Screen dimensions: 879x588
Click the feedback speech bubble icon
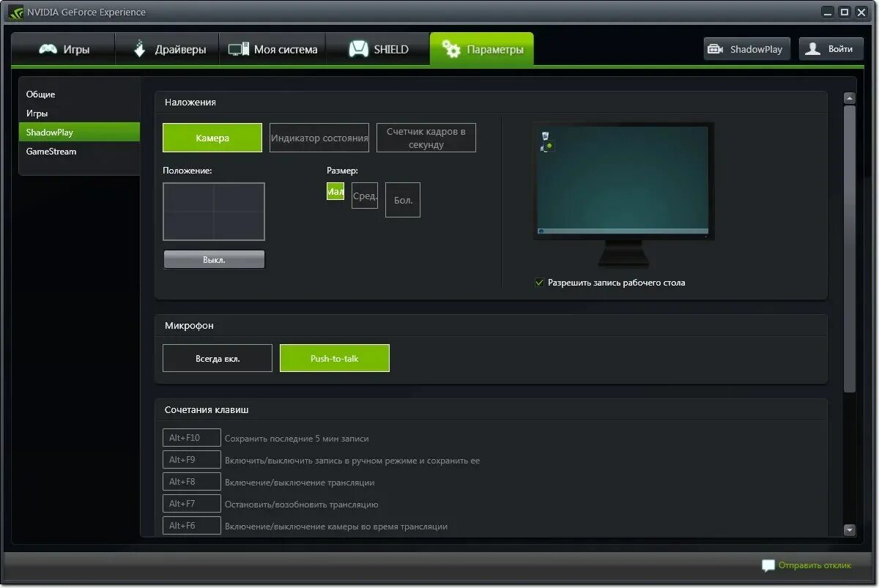(x=768, y=566)
